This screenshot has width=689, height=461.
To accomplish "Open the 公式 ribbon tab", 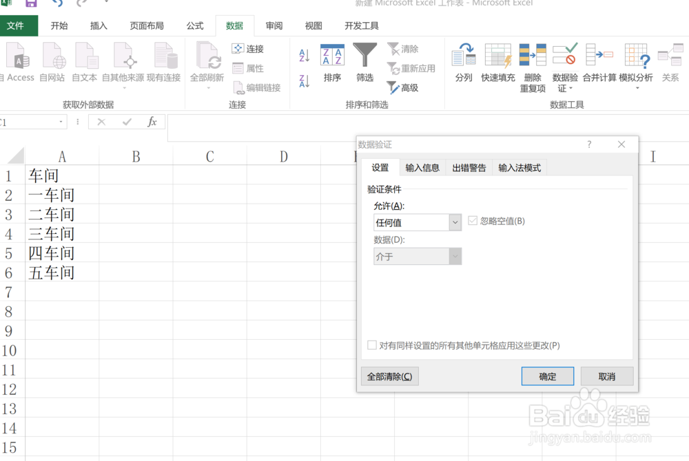I will 194,25.
